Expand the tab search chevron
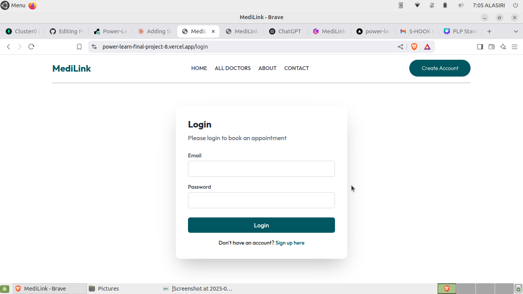The image size is (523, 294). pos(516,31)
